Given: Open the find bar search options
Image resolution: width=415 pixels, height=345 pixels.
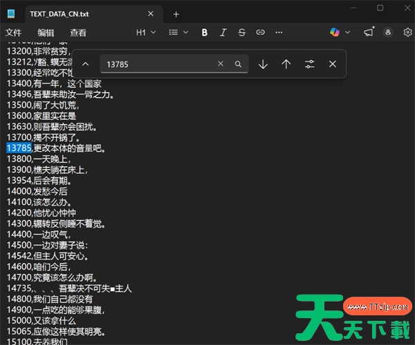Looking at the screenshot, I should click(309, 64).
